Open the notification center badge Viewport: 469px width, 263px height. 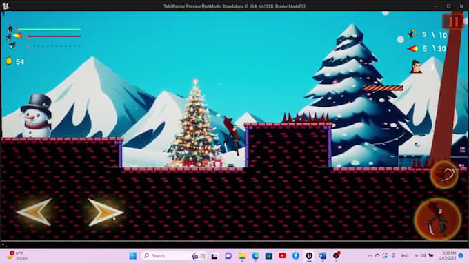click(x=461, y=256)
